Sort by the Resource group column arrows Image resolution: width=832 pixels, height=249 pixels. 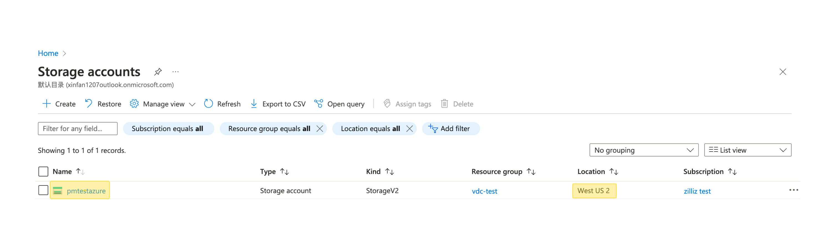pos(531,171)
